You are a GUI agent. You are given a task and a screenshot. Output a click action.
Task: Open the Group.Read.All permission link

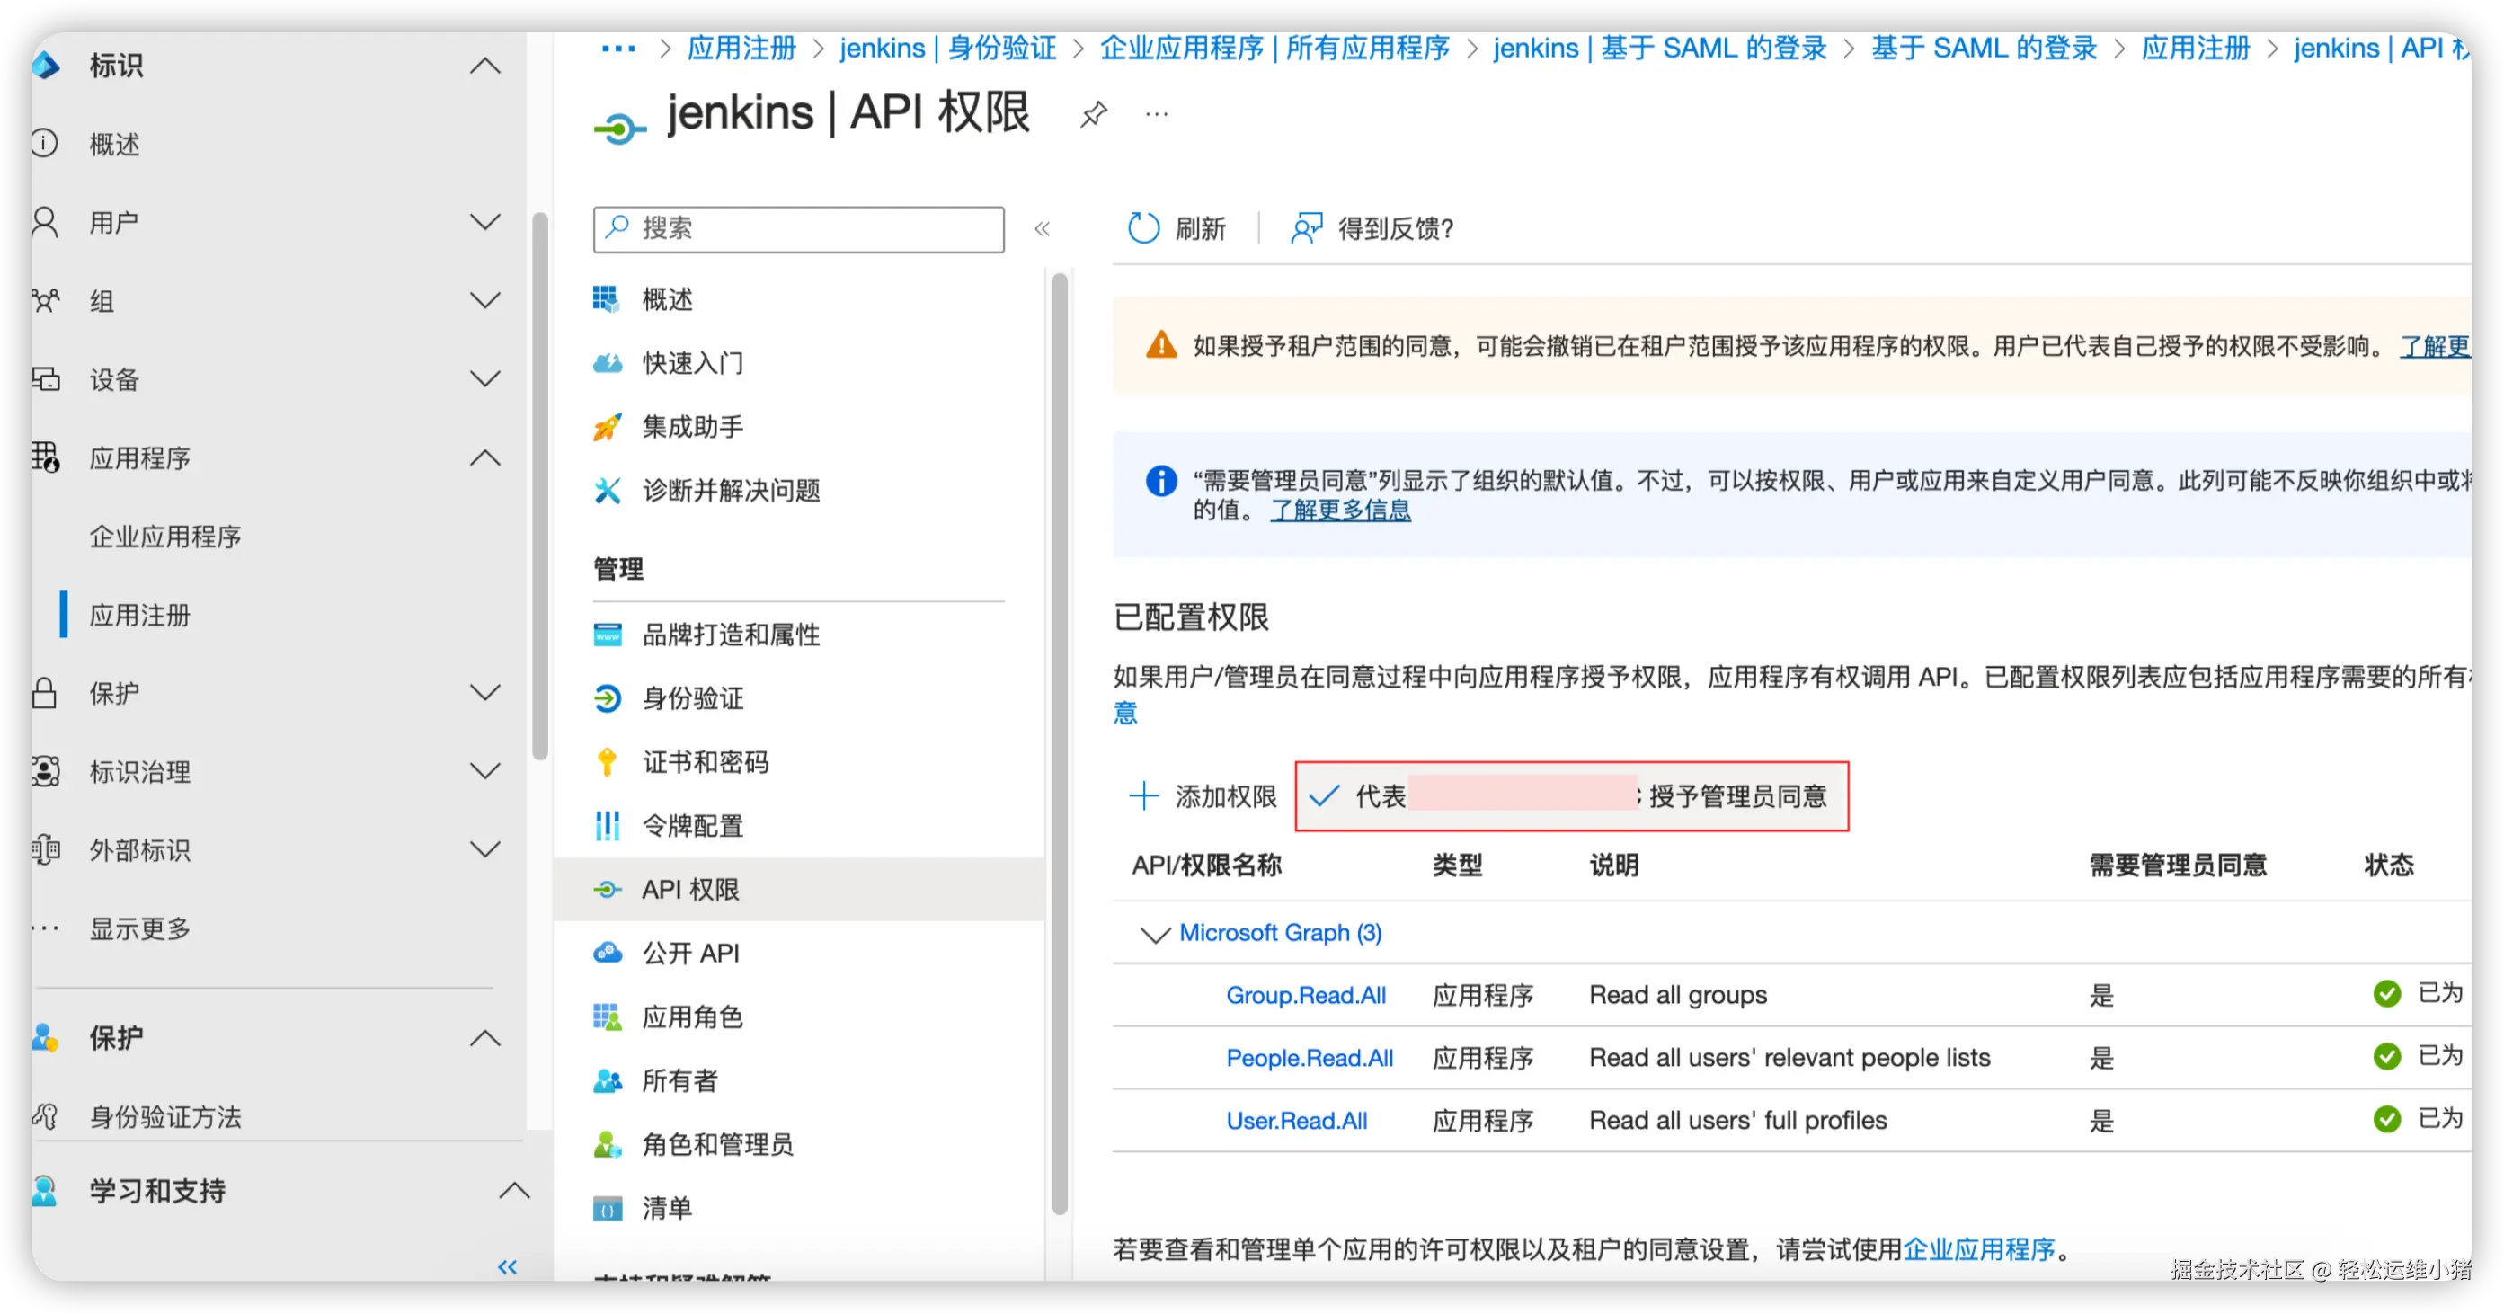(1305, 994)
